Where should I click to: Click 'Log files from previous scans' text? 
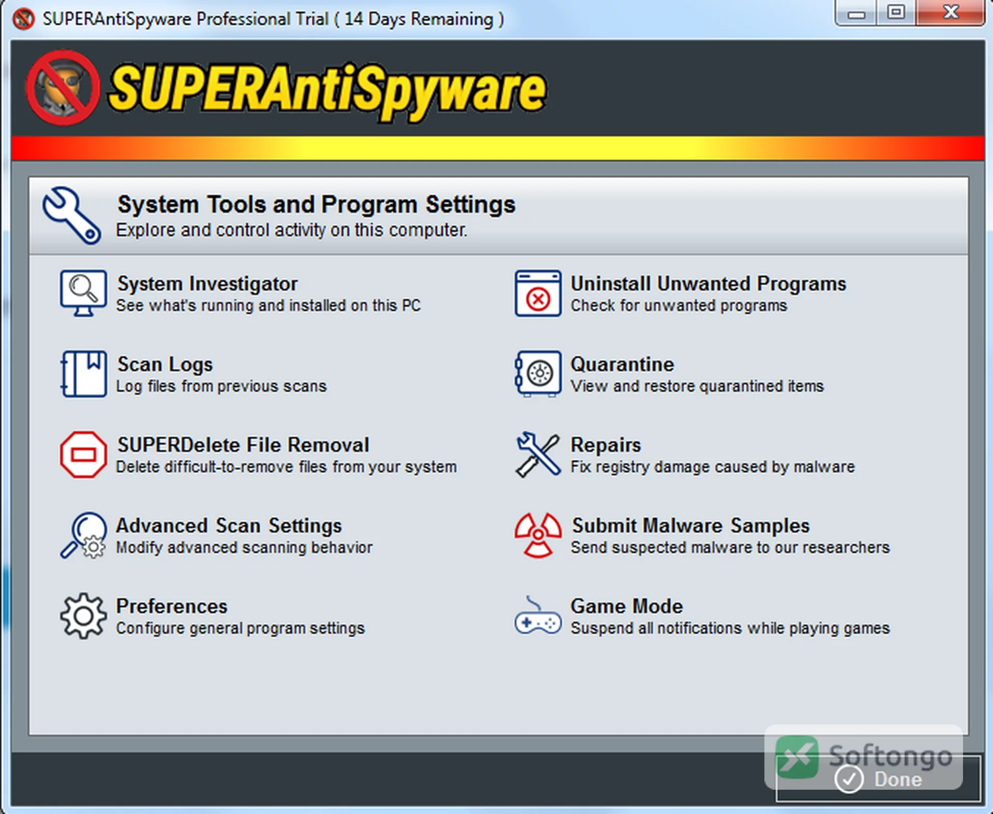[x=221, y=386]
